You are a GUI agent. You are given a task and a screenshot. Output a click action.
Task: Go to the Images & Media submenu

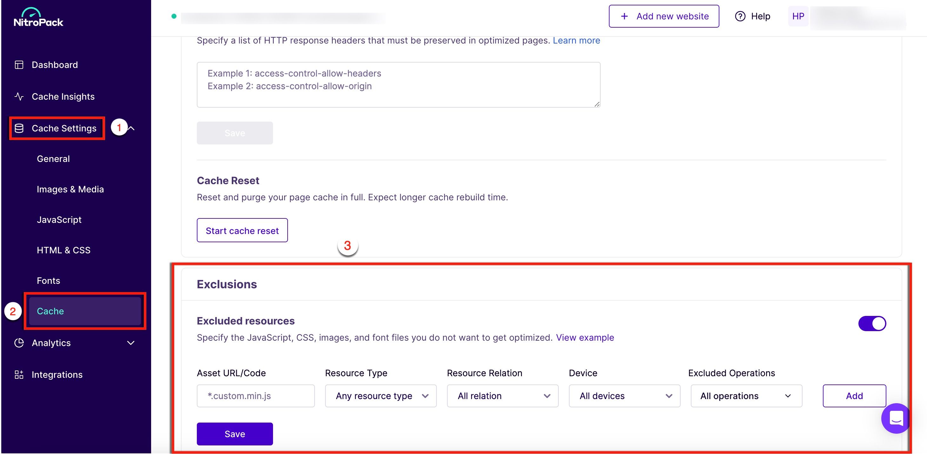pos(70,189)
